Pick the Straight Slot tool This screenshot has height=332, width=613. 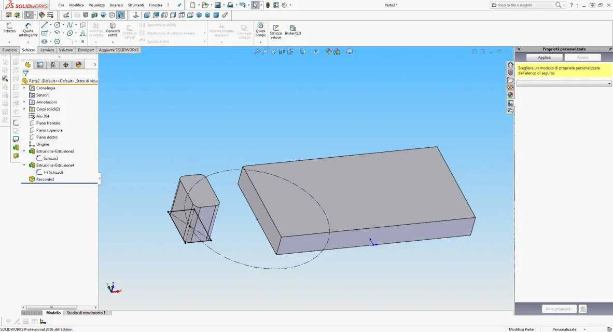tap(44, 41)
